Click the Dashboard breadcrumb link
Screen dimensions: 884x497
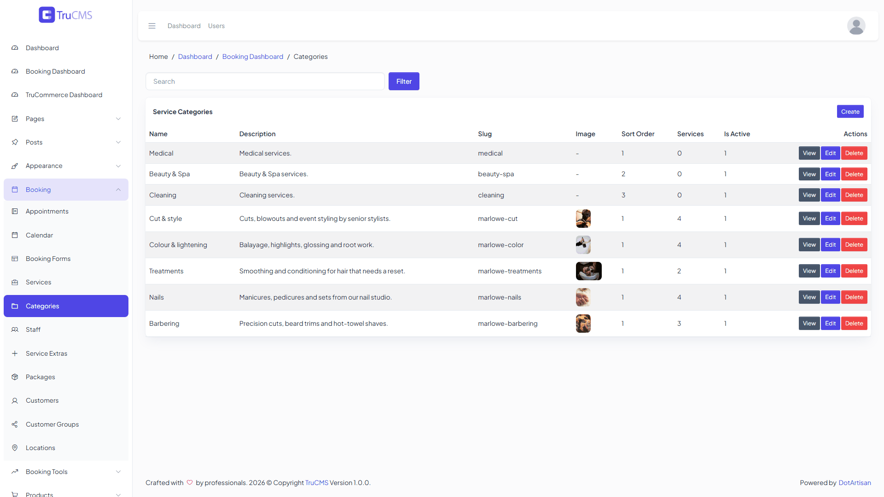[195, 57]
